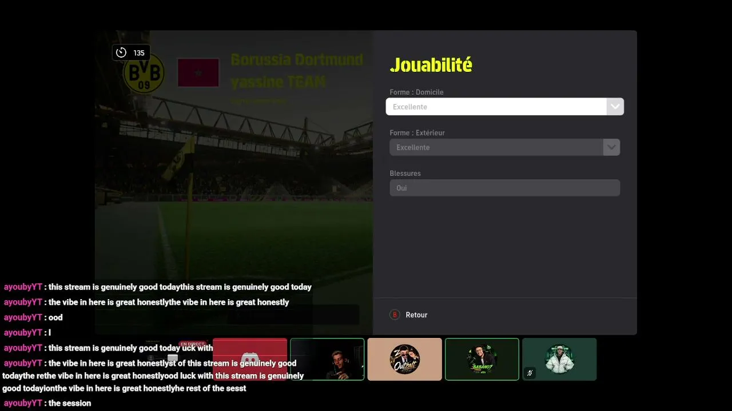
Task: Click the Forme : Domicile label
Action: 417,92
